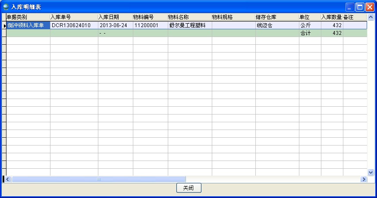The height and width of the screenshot is (198, 377).
Task: Minimize the 入库明细表 window
Action: [x=350, y=7]
